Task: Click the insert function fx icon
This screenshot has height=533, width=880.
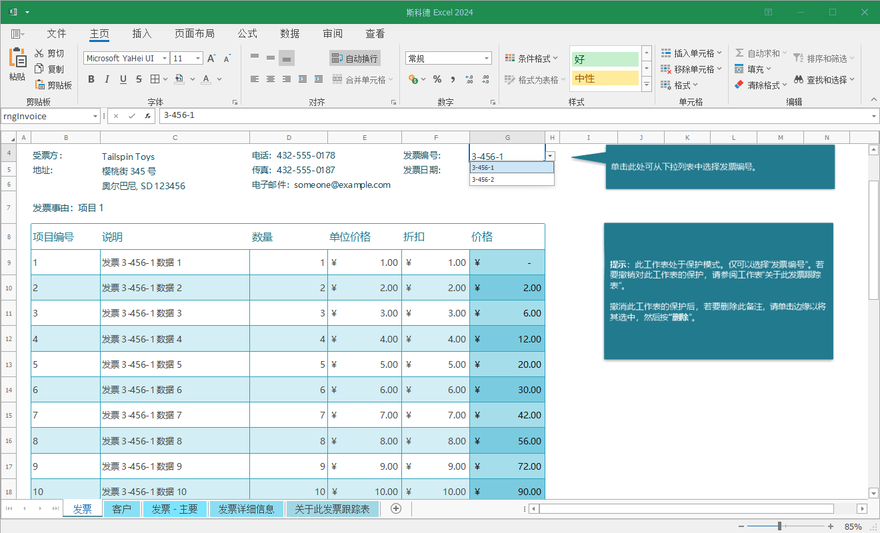Action: 147,116
